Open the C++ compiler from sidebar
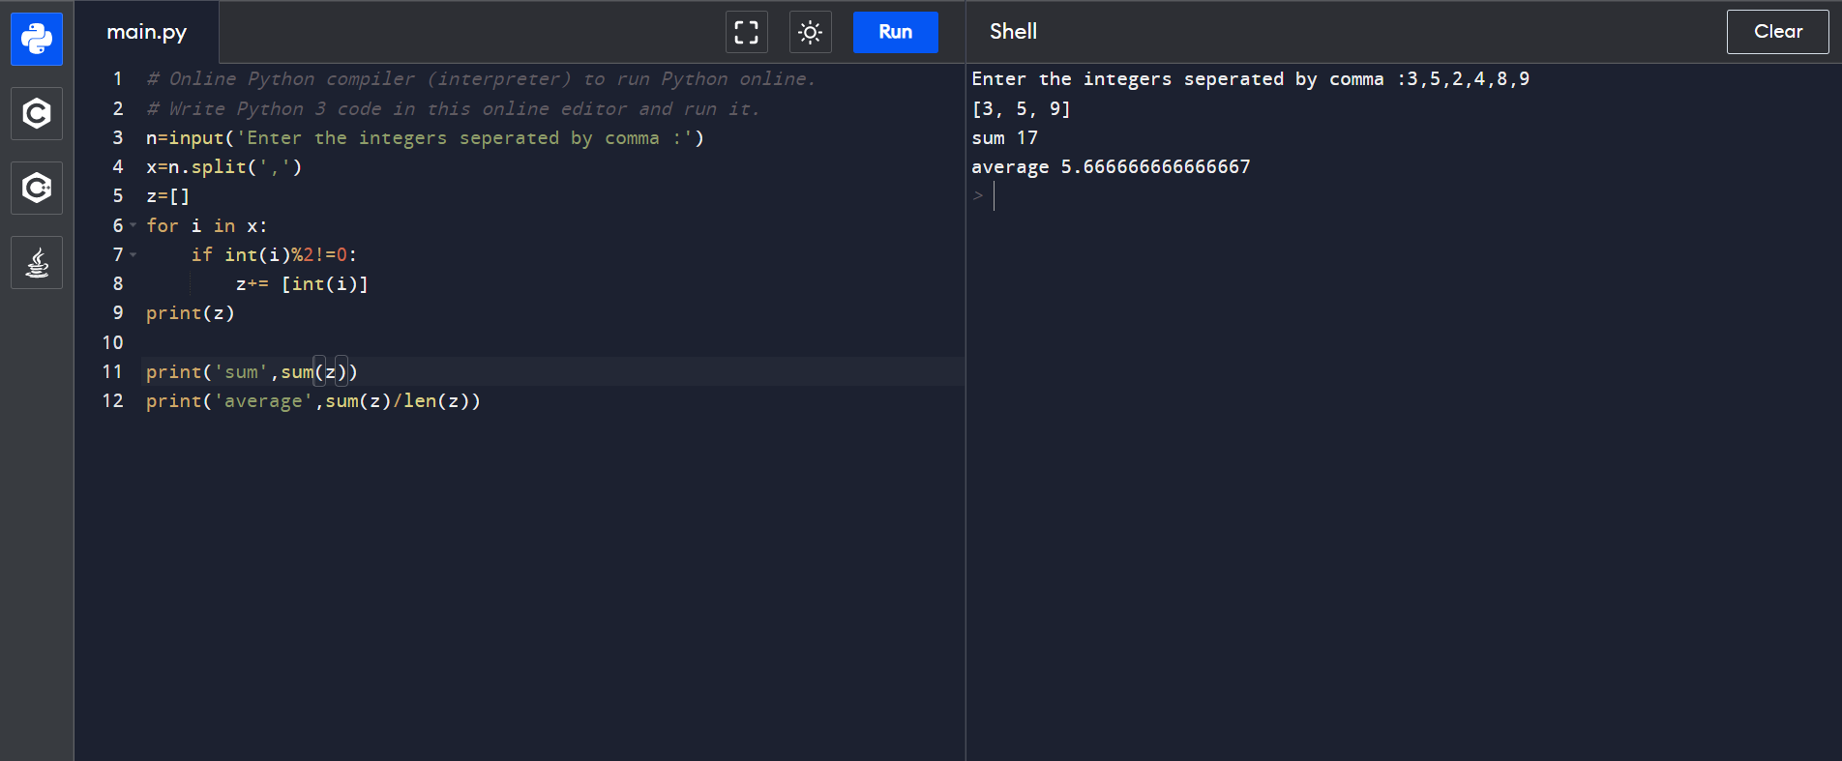This screenshot has width=1842, height=761. [x=37, y=188]
